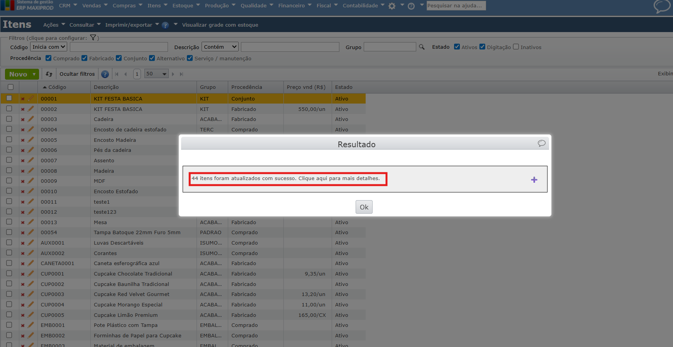Open the Consultar dropdown menu
The height and width of the screenshot is (347, 673).
[85, 25]
